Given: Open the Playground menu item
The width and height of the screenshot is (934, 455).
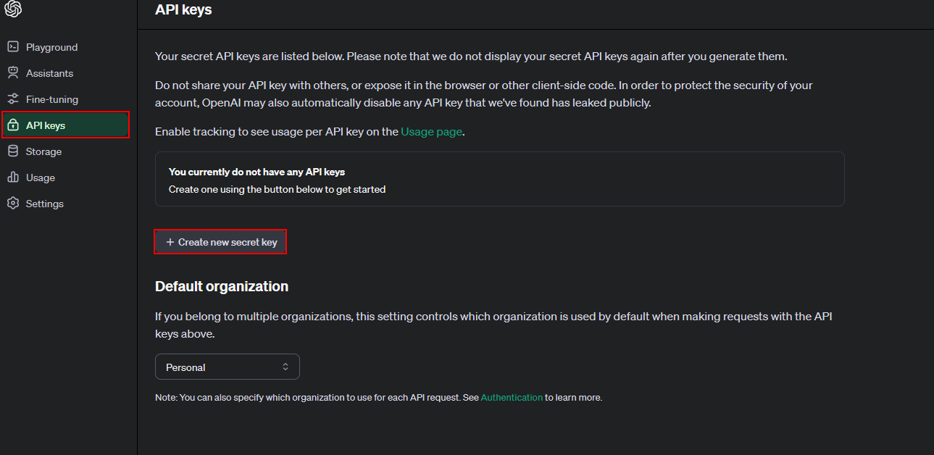Looking at the screenshot, I should tap(51, 47).
